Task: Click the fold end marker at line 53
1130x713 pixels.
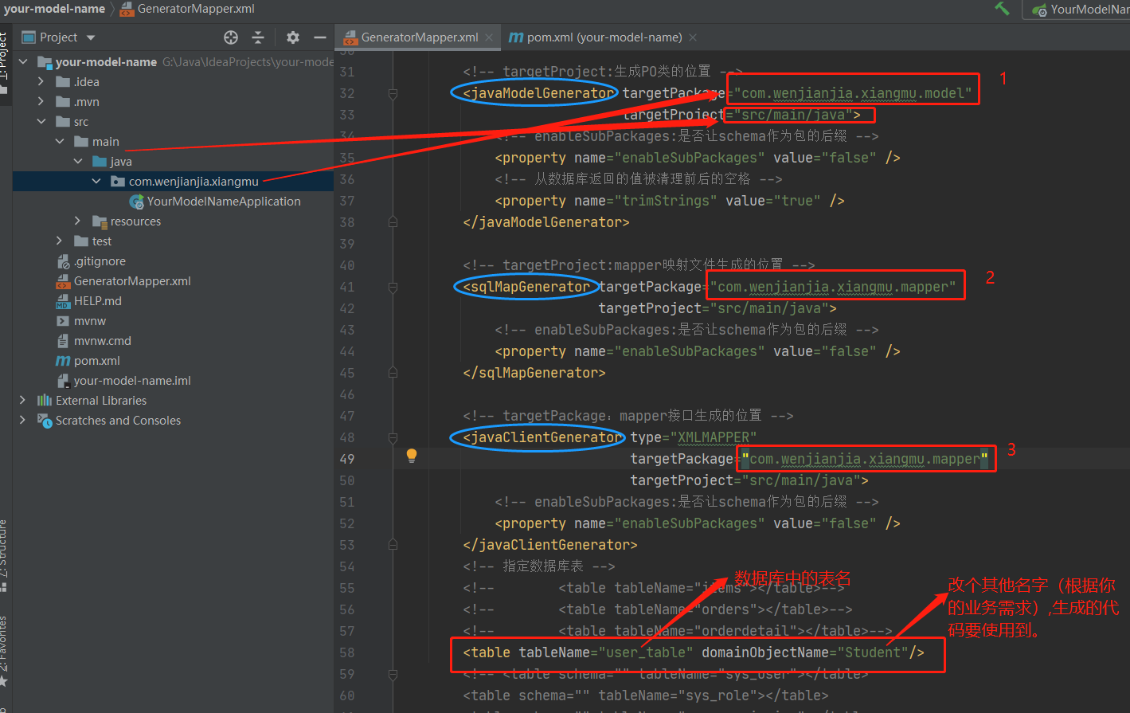Action: pos(393,545)
